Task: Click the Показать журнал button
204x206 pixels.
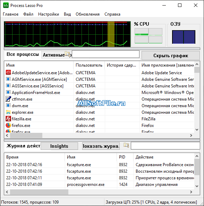Action: pos(101,146)
